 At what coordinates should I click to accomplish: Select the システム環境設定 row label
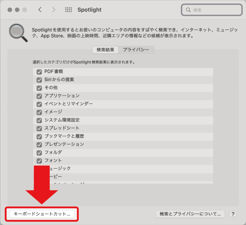pos(62,120)
